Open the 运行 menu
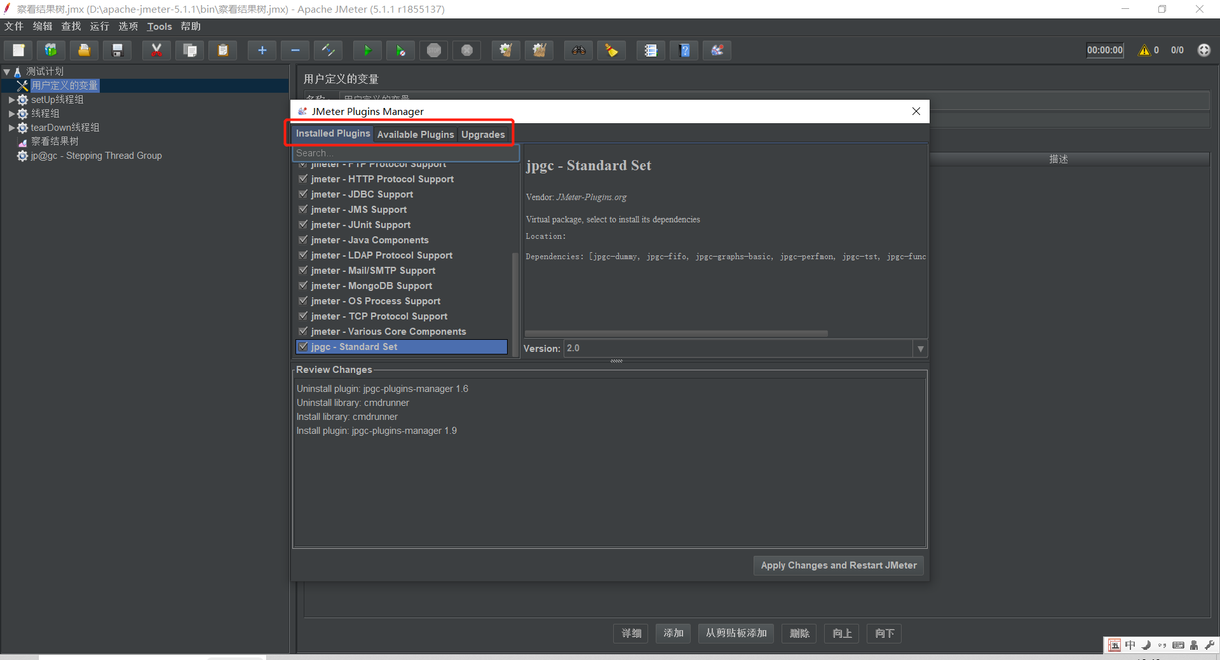This screenshot has width=1220, height=660. [100, 27]
